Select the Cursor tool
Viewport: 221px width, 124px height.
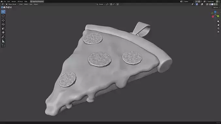(x=3, y=16)
